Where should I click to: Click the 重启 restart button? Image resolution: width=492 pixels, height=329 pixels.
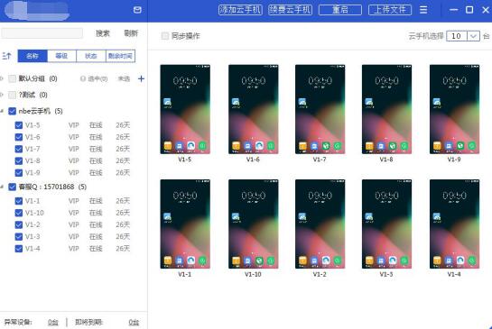point(340,10)
